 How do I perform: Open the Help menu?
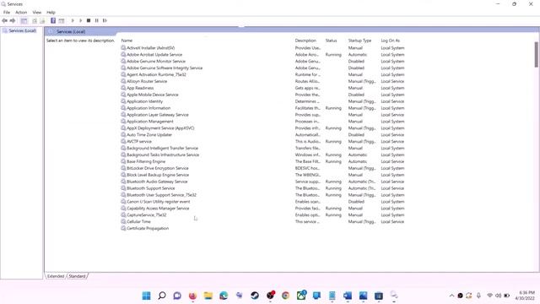coord(51,13)
